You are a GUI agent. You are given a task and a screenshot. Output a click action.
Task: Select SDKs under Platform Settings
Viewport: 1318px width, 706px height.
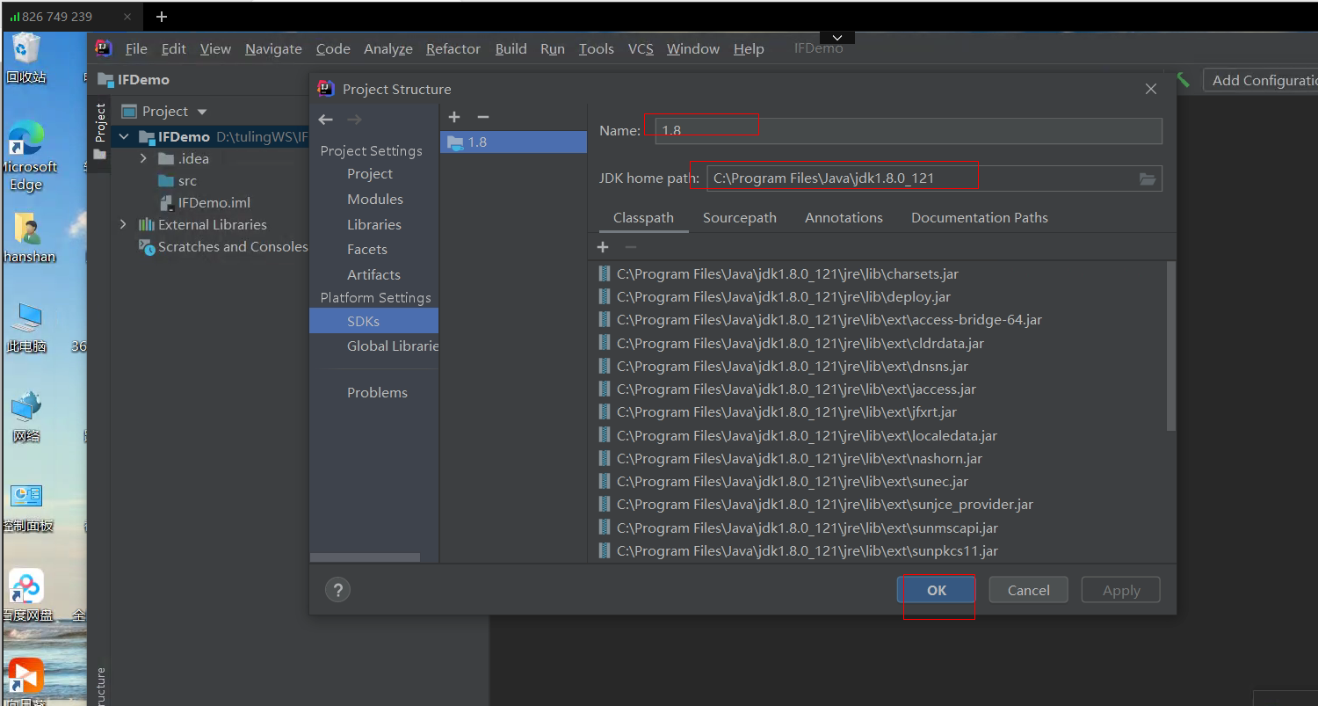point(374,322)
